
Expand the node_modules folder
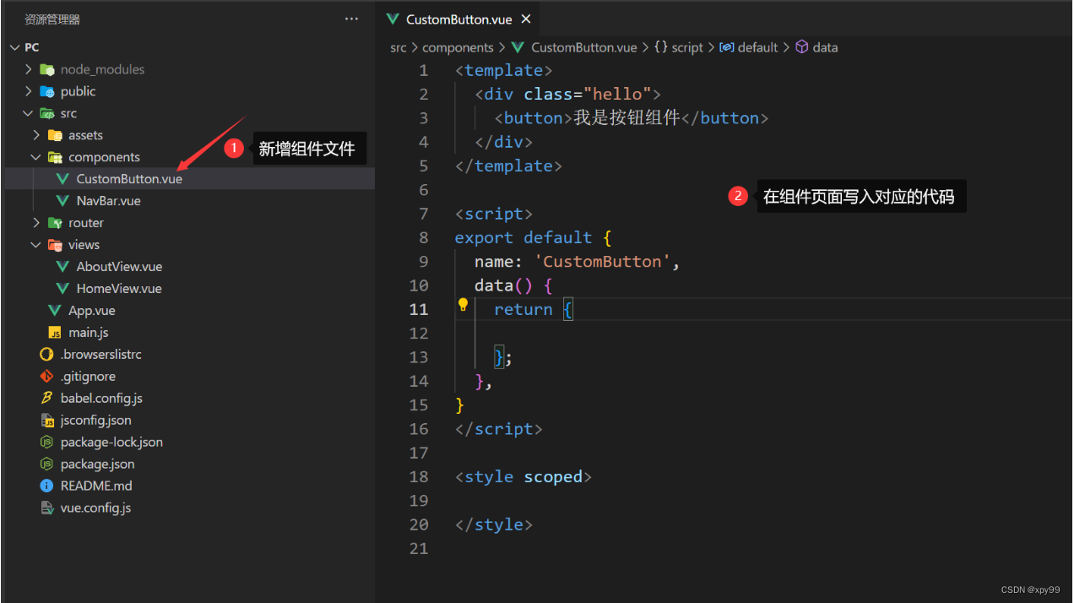click(27, 69)
